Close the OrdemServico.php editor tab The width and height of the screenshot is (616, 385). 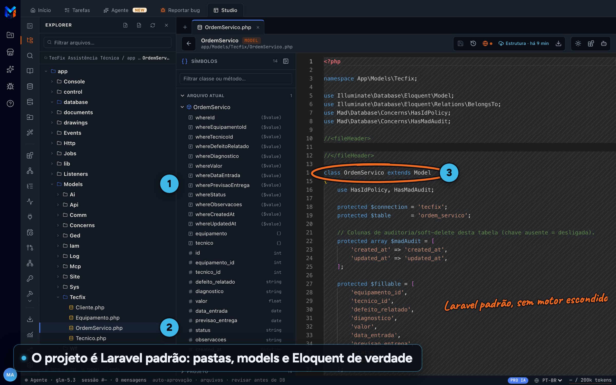point(258,27)
